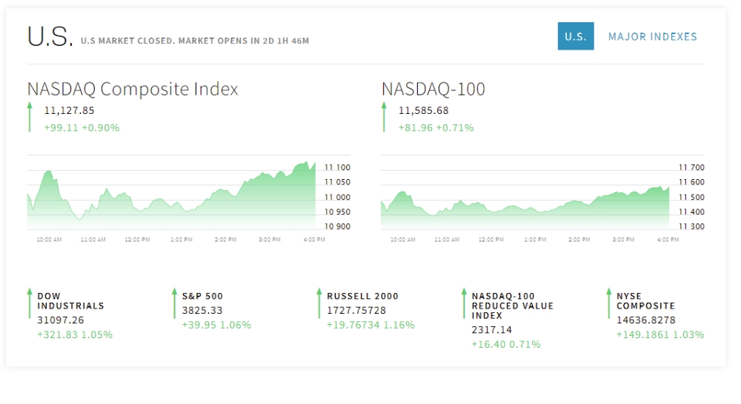Switch to the Major Indexes tab
741x404 pixels.
pos(652,36)
